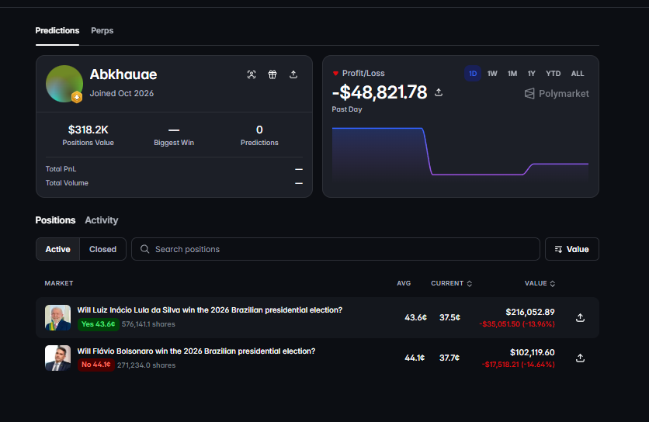Click the profit/loss chart line
This screenshot has width=649, height=422.
tap(460, 154)
